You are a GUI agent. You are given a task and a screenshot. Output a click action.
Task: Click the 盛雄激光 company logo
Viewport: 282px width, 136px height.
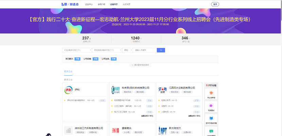click(x=116, y=130)
